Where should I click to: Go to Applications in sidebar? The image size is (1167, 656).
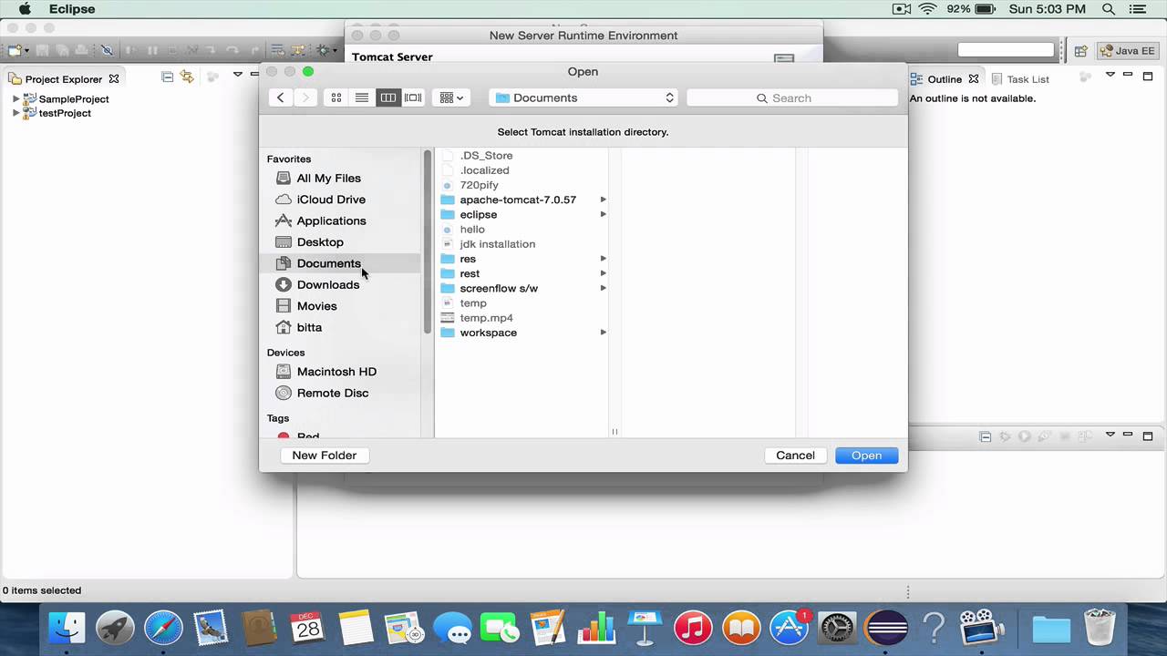[x=331, y=220]
